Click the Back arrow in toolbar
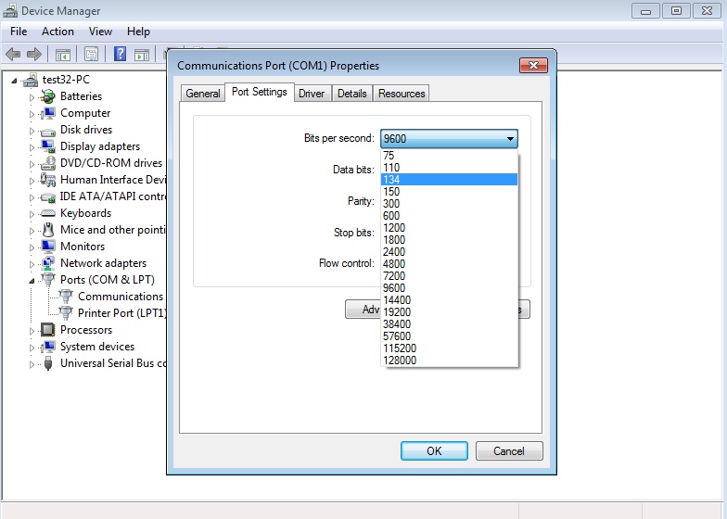727x519 pixels. click(x=13, y=54)
